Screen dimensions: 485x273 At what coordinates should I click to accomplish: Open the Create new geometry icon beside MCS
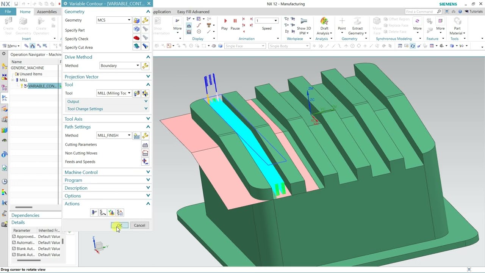(136, 20)
